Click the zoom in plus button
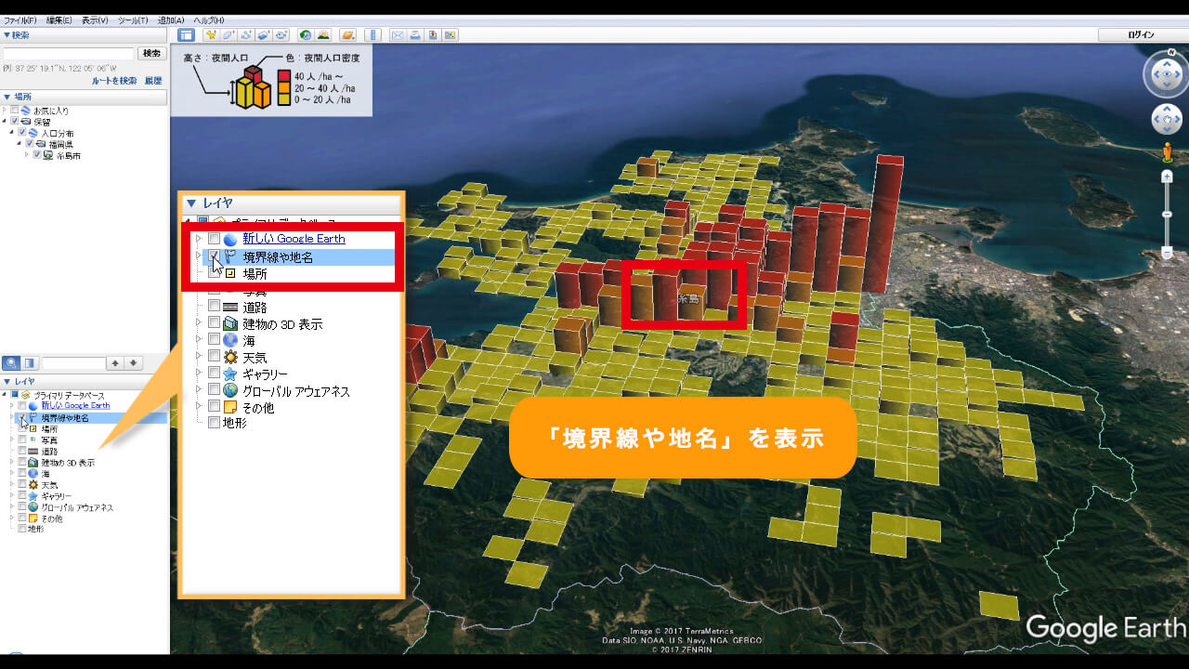Viewport: 1189px width, 669px height. (x=1167, y=177)
